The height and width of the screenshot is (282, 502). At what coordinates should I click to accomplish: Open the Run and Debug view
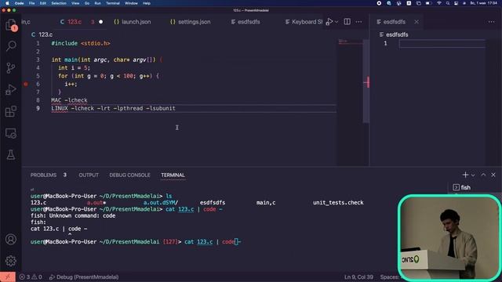[x=10, y=90]
